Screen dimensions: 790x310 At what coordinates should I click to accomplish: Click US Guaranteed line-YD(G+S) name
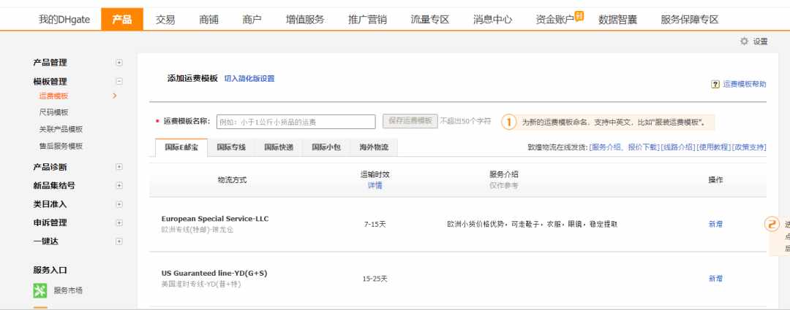coord(214,274)
